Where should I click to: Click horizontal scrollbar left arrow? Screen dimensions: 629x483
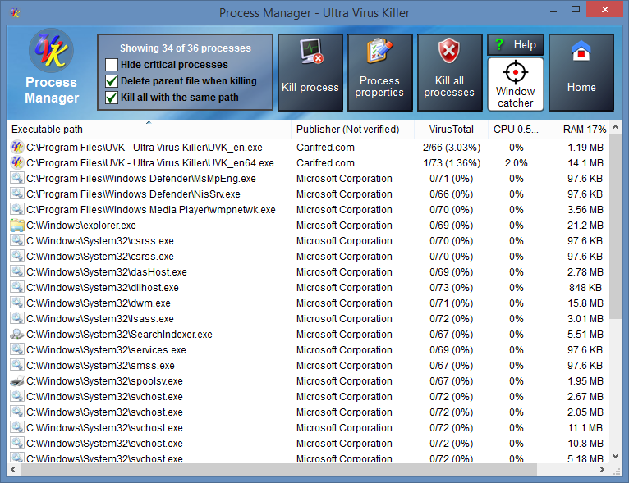coord(13,469)
